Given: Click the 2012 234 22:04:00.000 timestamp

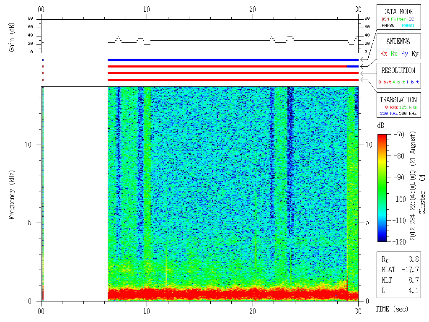Looking at the screenshot, I should coord(413,205).
